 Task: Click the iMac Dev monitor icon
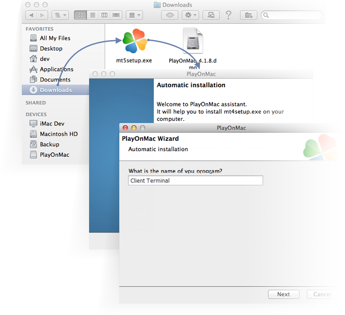pos(33,123)
